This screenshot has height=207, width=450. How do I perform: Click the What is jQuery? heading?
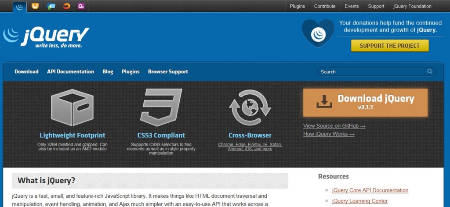click(46, 181)
